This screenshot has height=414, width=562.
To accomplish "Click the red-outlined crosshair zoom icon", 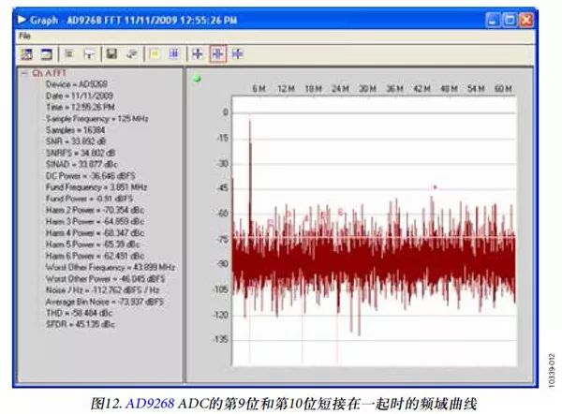I will 218,53.
